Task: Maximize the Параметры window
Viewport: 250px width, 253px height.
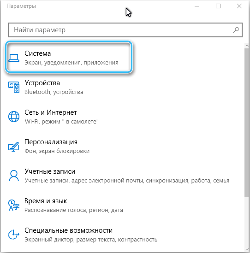Action: pyautogui.click(x=218, y=6)
